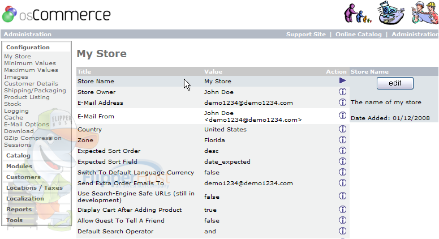Open Shipping/Packaging configuration page
This screenshot has width=439, height=239.
(35, 91)
